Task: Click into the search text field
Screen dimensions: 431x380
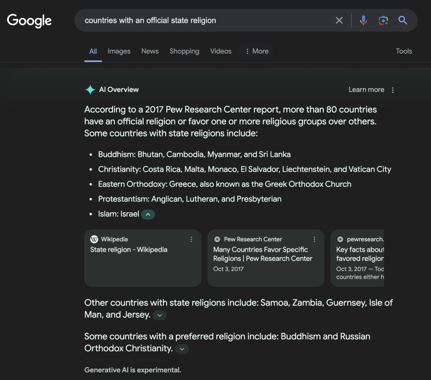Action: click(x=202, y=20)
